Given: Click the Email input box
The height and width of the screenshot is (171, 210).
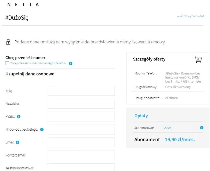Looking at the screenshot, I should [x=81, y=142].
